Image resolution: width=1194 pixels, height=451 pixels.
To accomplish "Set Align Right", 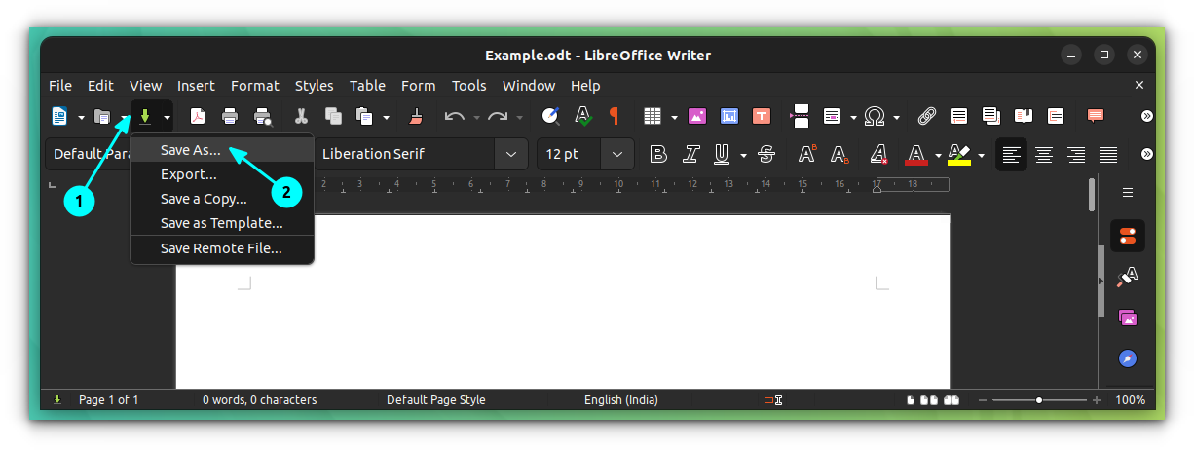I will 1076,154.
